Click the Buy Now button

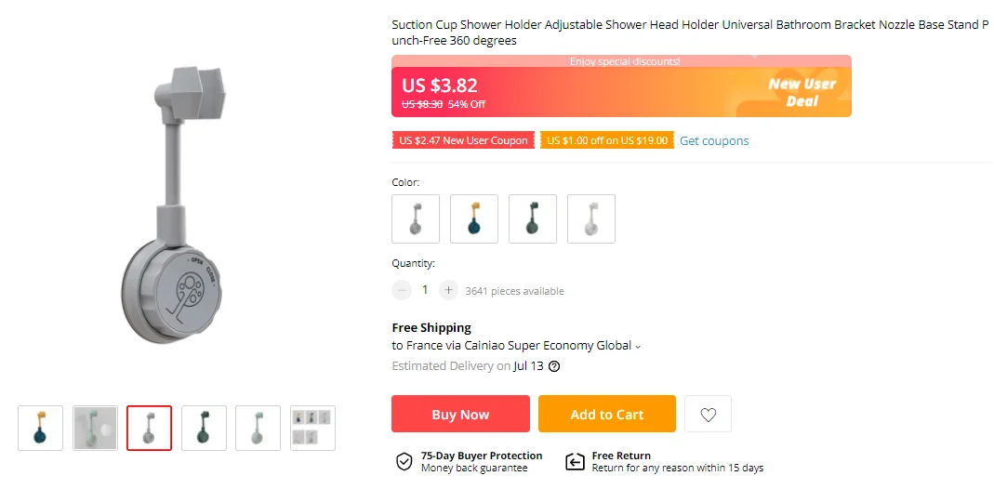pyautogui.click(x=460, y=415)
